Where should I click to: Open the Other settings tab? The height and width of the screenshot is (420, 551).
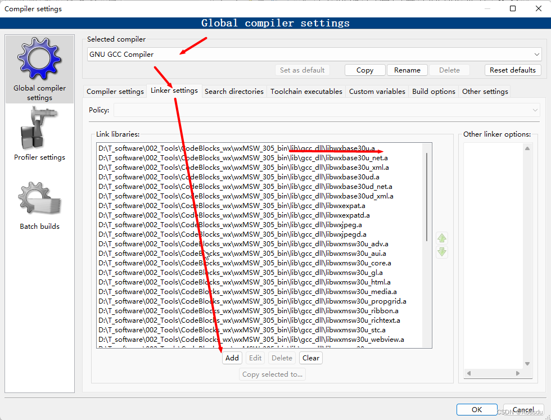click(x=484, y=91)
